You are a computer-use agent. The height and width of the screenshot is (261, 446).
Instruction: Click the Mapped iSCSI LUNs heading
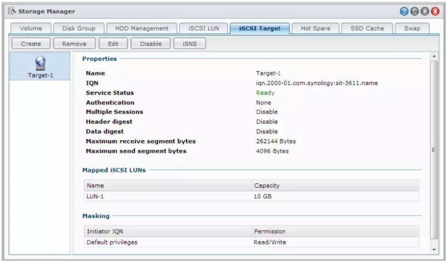[114, 170]
